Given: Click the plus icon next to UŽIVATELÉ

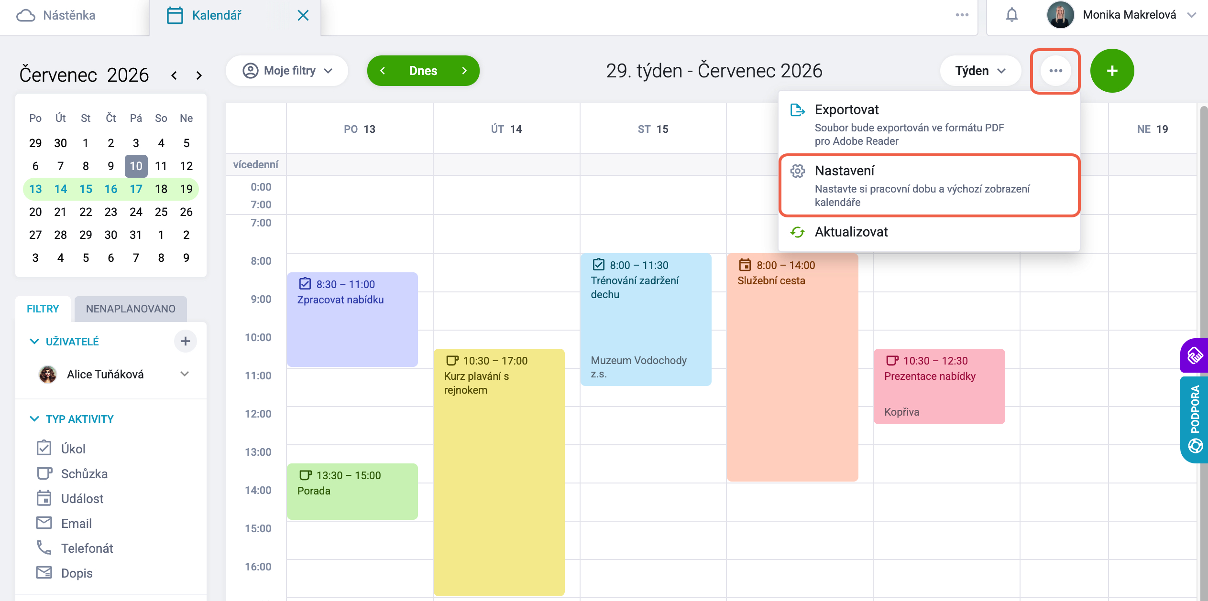Looking at the screenshot, I should pyautogui.click(x=186, y=341).
